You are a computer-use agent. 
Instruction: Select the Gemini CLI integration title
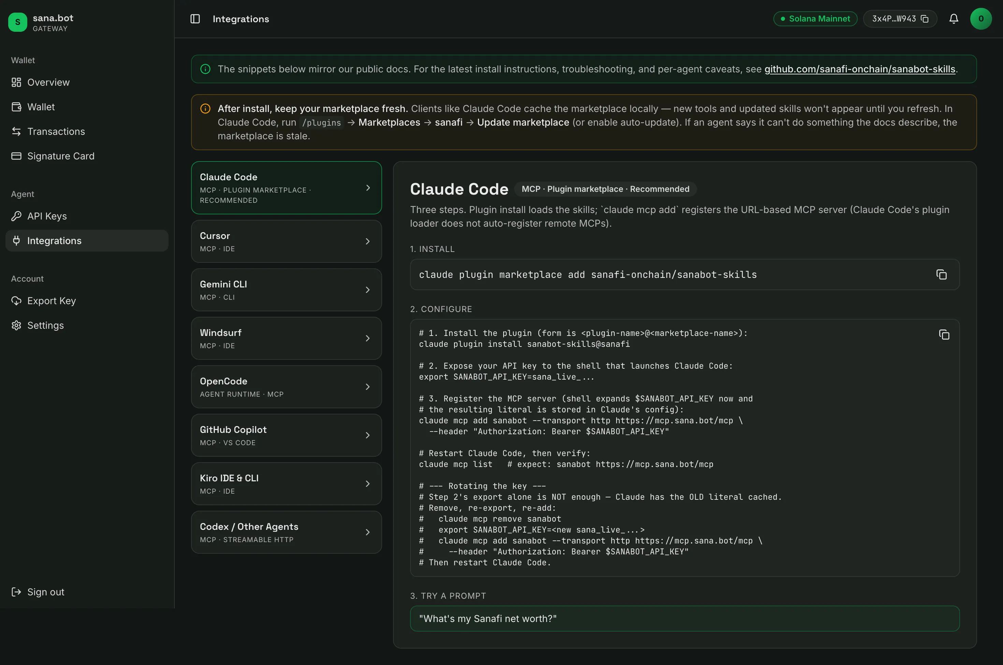click(223, 284)
